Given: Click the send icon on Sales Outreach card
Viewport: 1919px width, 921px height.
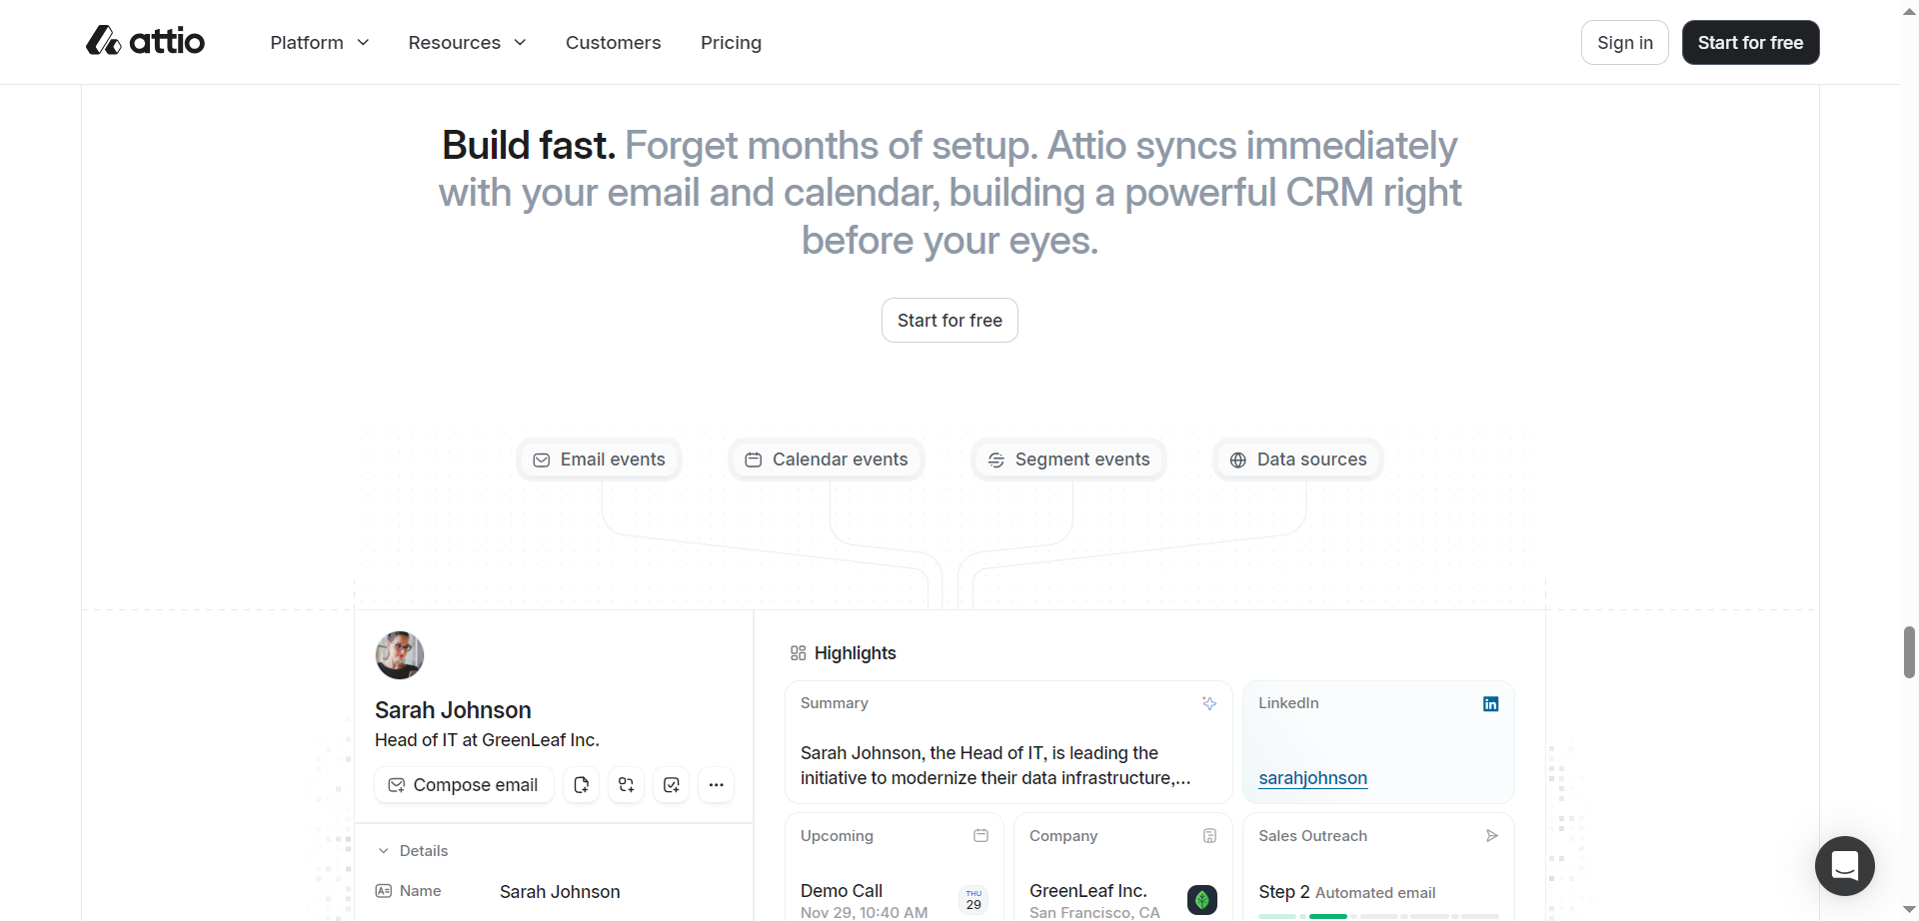Looking at the screenshot, I should point(1491,836).
